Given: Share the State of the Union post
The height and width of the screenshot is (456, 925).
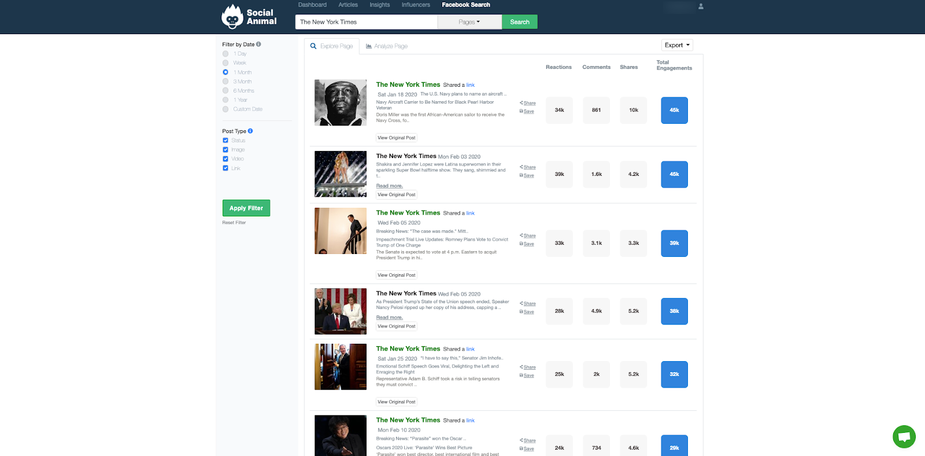Looking at the screenshot, I should [528, 303].
